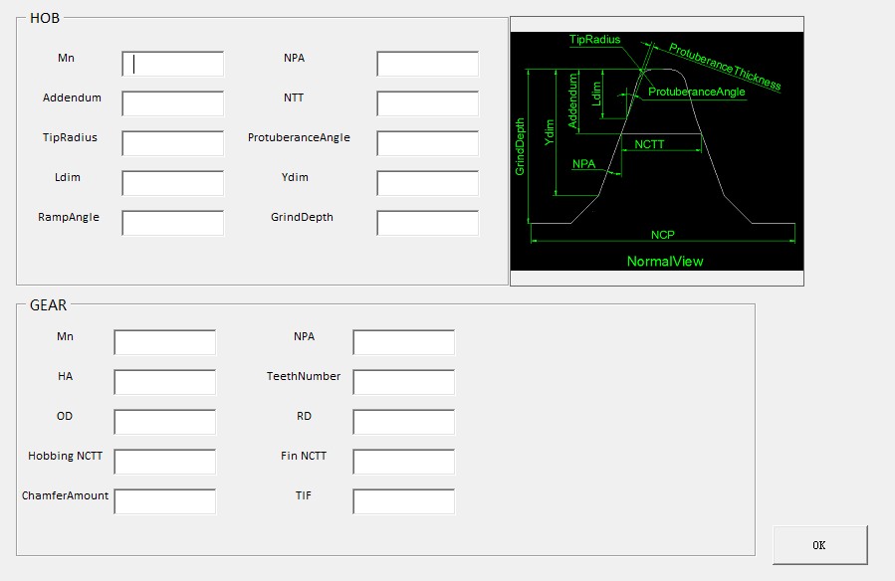This screenshot has height=581, width=895.
Task: Click the HOB Mn input field
Action: coord(172,64)
